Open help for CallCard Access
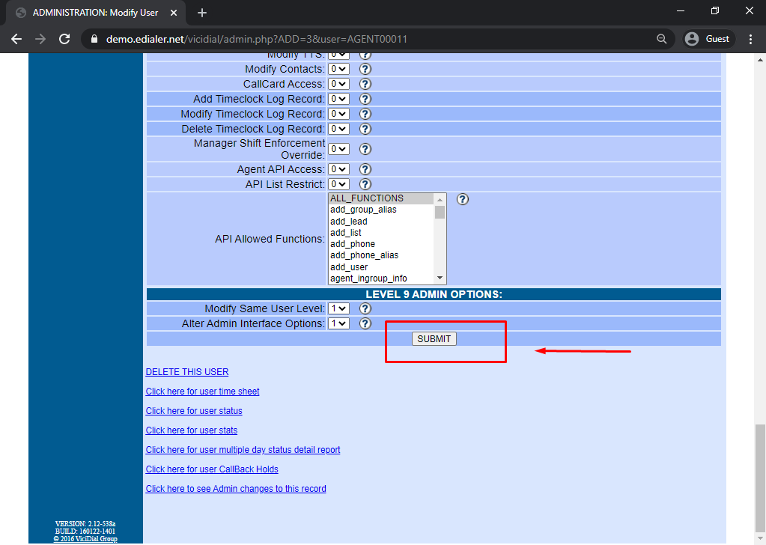 [x=365, y=84]
